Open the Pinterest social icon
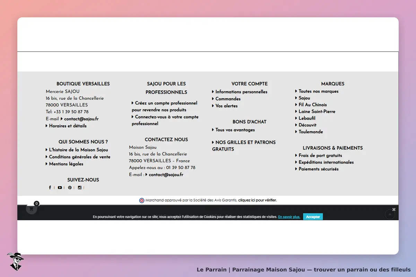 pyautogui.click(x=70, y=188)
